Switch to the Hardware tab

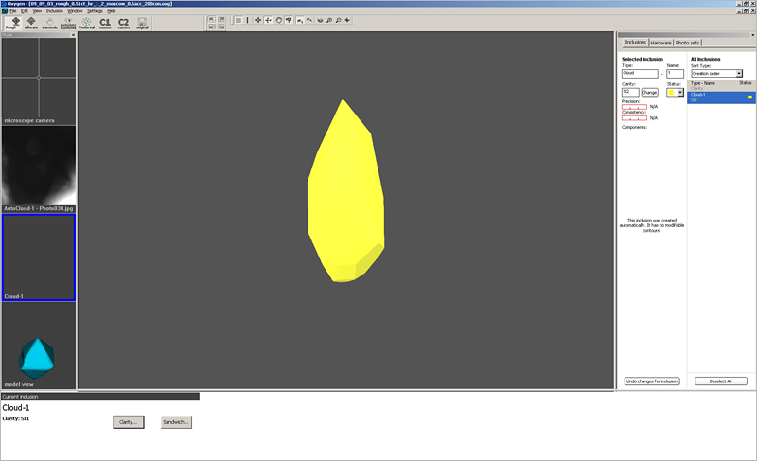[660, 43]
